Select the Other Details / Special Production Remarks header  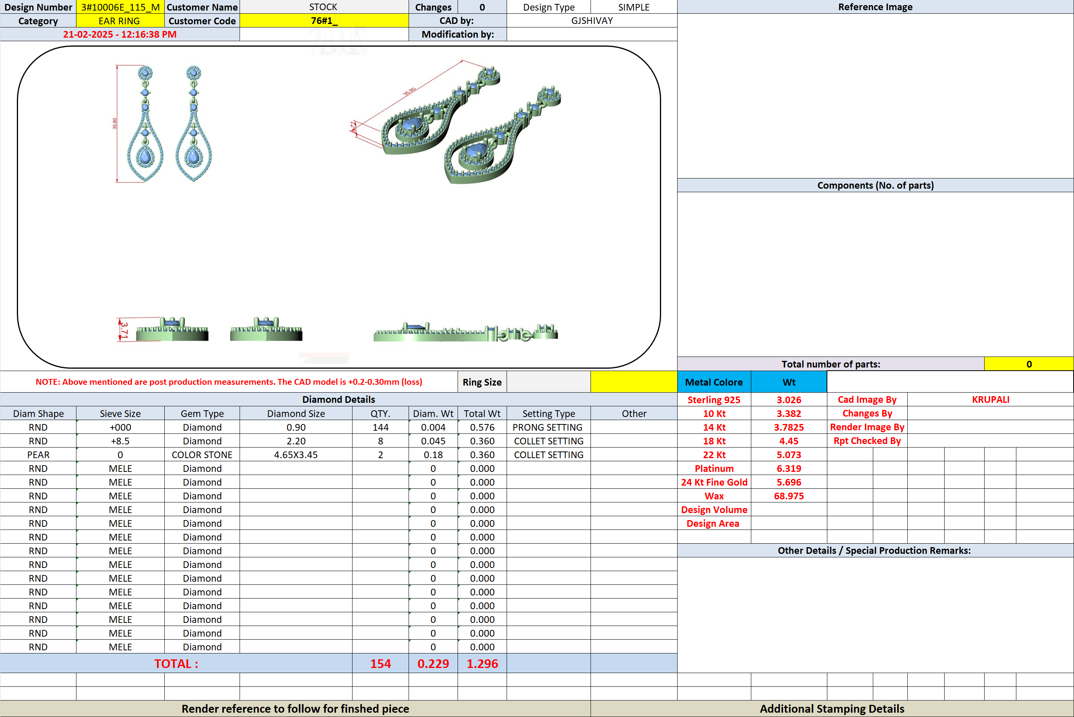tap(875, 551)
